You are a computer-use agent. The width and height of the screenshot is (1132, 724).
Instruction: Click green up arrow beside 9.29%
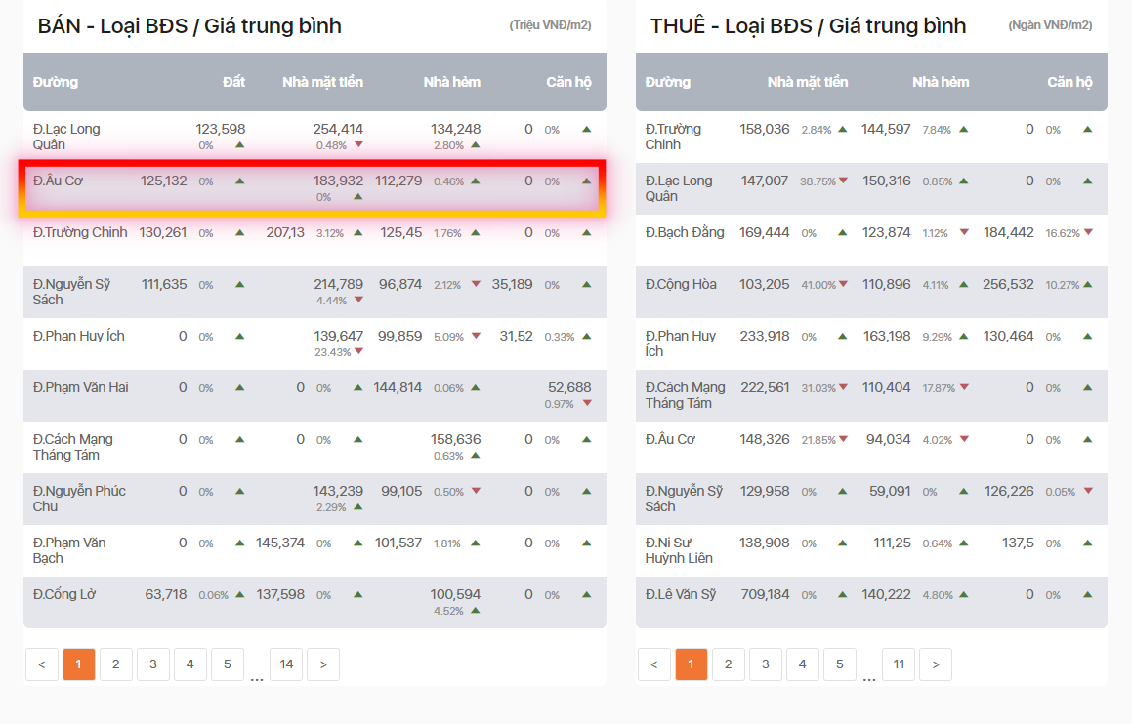click(x=964, y=336)
